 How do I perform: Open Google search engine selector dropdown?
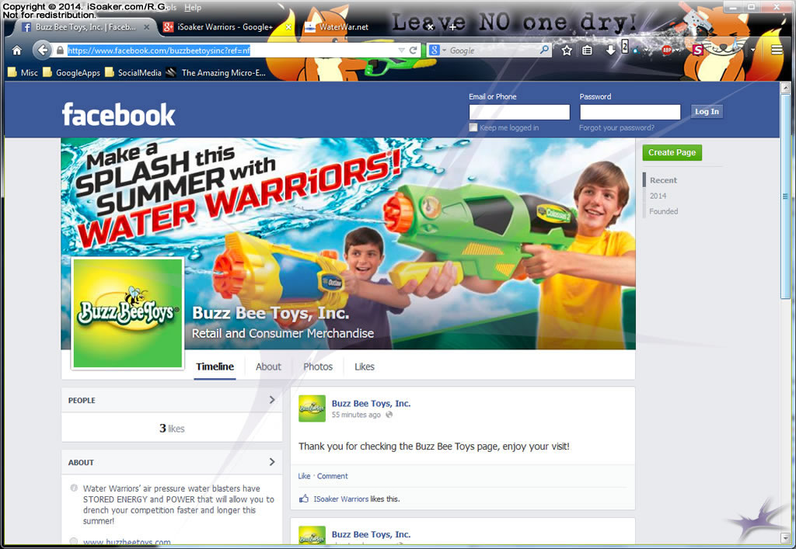[x=437, y=50]
